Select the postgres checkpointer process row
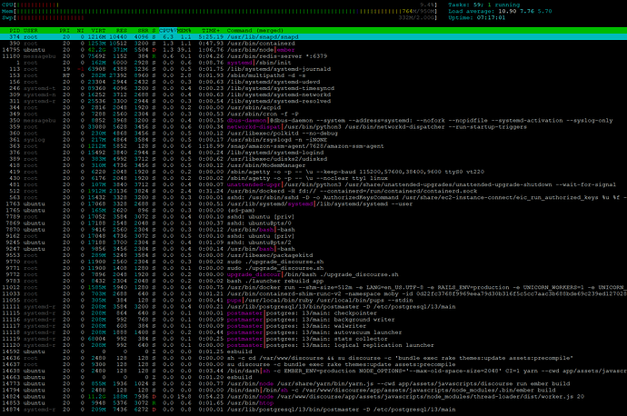The width and height of the screenshot is (627, 416). [x=313, y=312]
